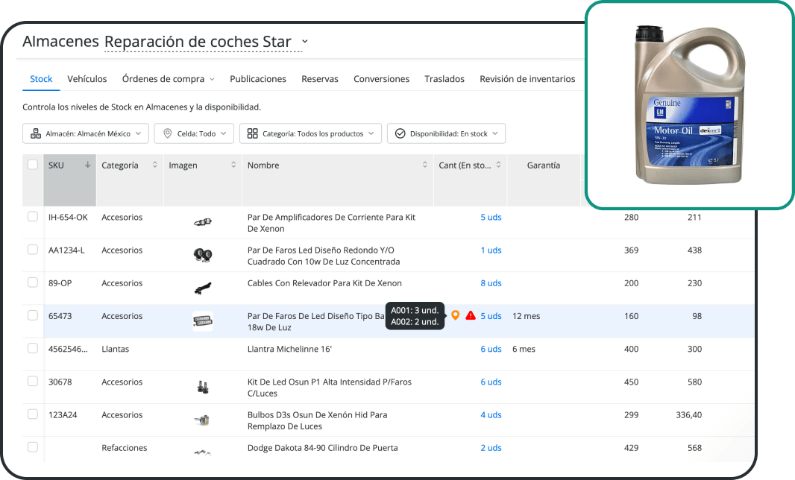The image size is (795, 480).
Task: Click the 6 uds link for Llantra Michelinne
Action: click(x=491, y=349)
